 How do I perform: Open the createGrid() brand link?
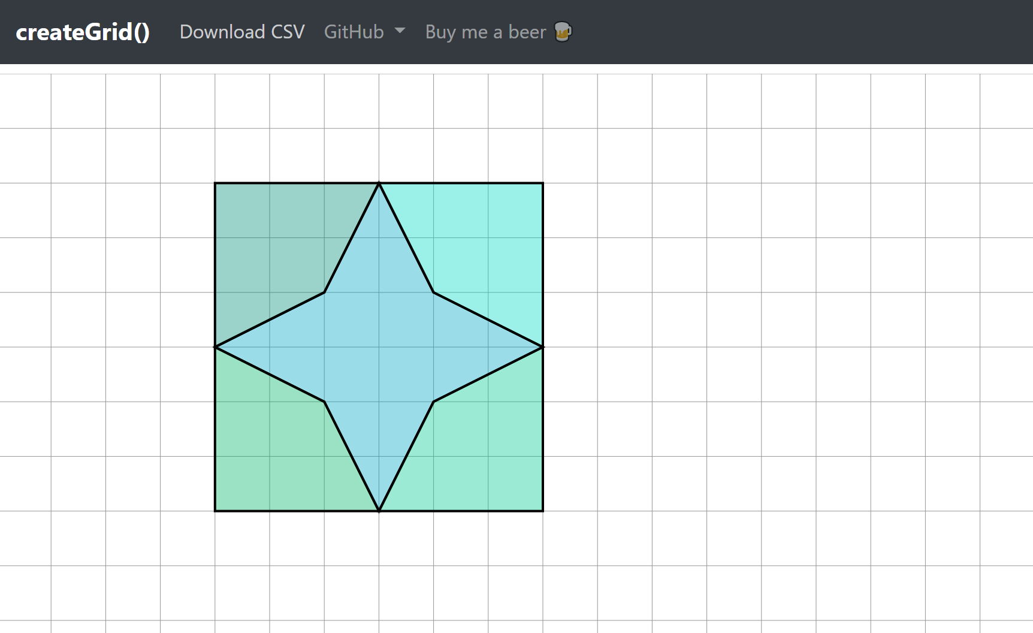pos(83,32)
